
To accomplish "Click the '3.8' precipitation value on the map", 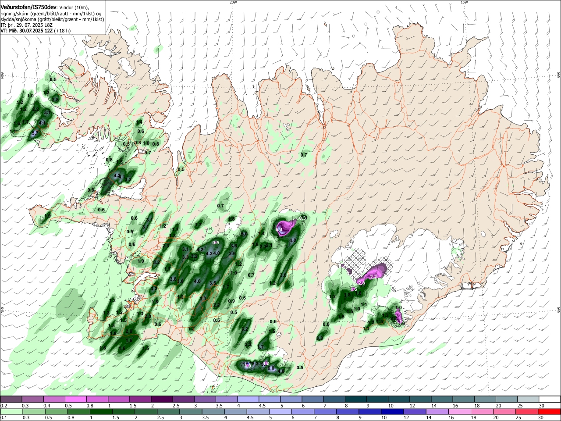I will tap(173, 279).
